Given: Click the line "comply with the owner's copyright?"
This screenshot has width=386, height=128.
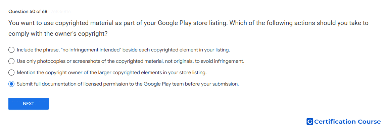Looking at the screenshot, I should (x=58, y=34).
